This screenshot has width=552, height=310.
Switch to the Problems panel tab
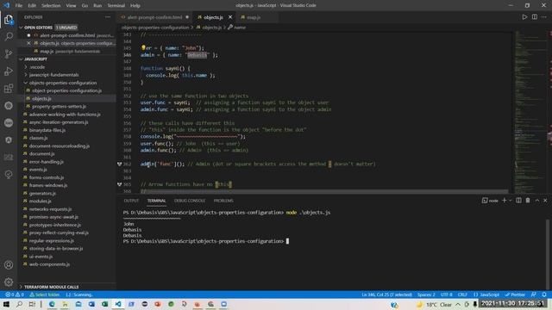[223, 201]
